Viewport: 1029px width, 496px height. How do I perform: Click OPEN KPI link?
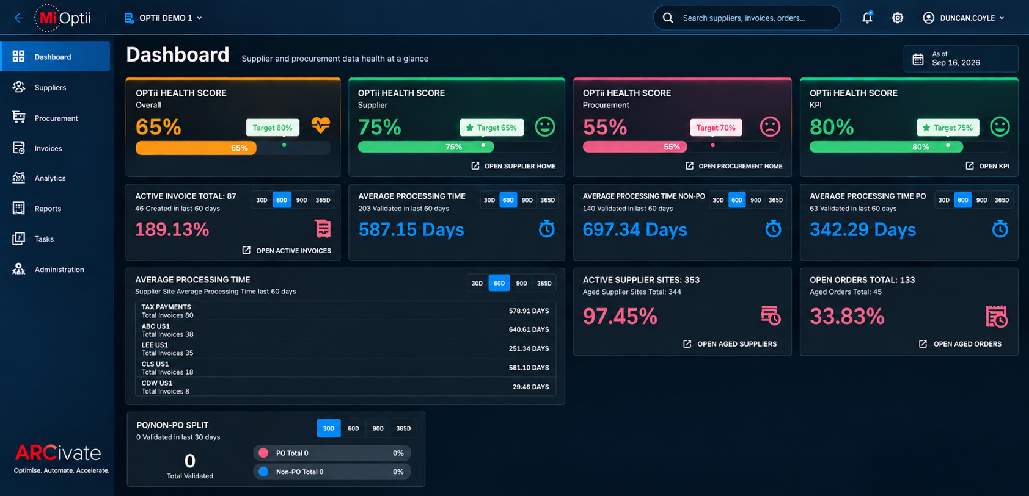pos(987,166)
